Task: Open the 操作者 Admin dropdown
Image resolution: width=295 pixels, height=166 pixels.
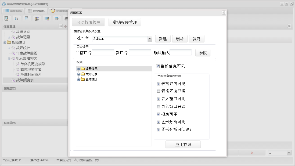Action: click(150, 38)
